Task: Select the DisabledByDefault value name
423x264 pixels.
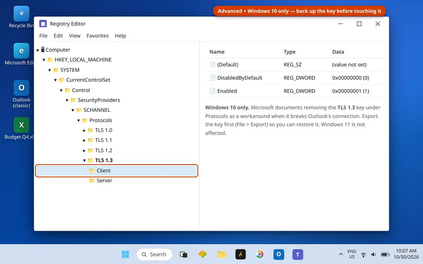Action: (x=240, y=78)
